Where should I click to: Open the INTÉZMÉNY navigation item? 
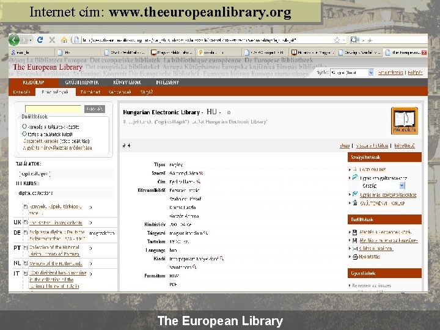167,82
